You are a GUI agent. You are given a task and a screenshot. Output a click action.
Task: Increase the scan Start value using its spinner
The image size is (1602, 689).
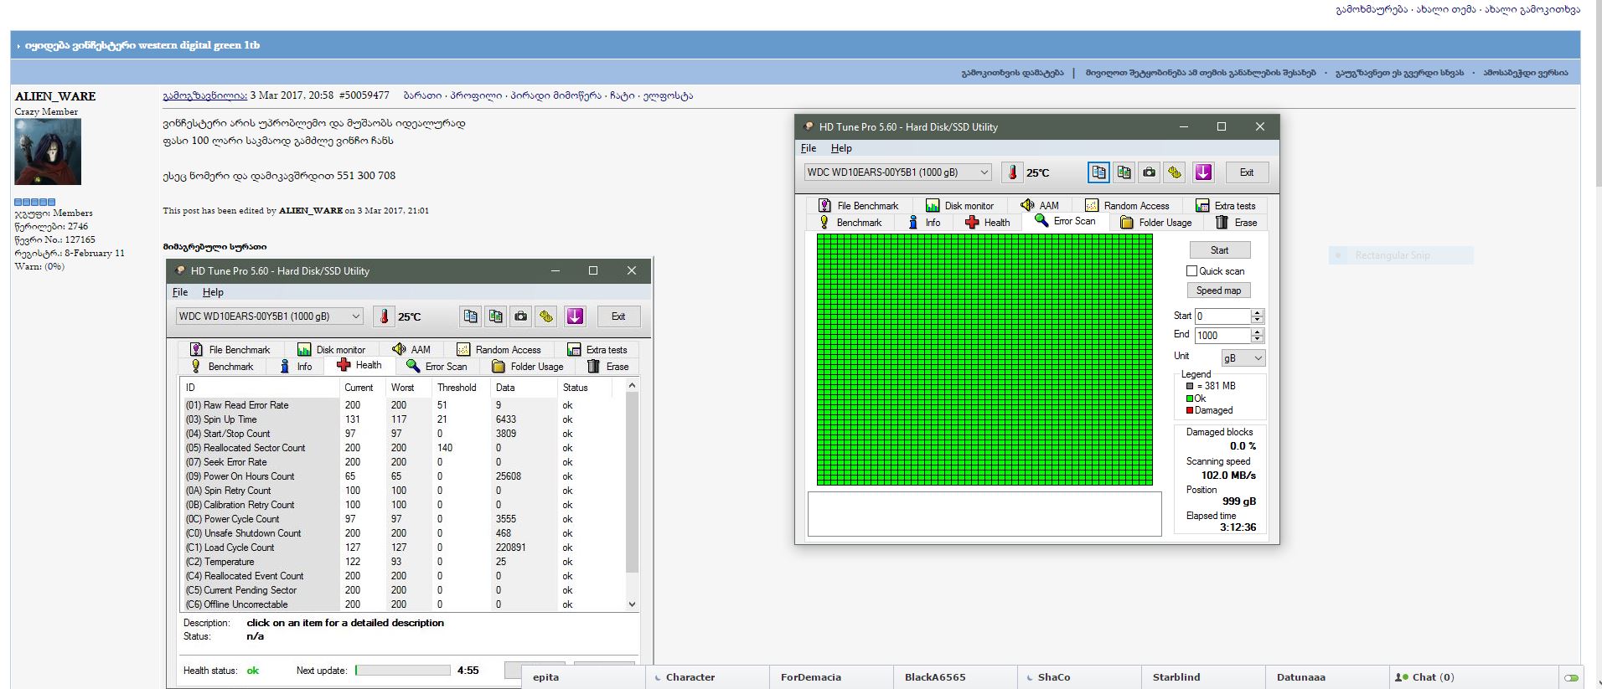[x=1256, y=312]
